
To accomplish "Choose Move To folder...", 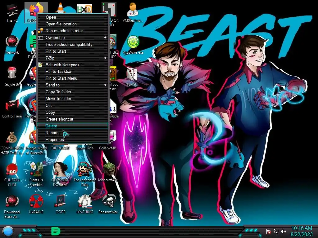I will 73,99.
